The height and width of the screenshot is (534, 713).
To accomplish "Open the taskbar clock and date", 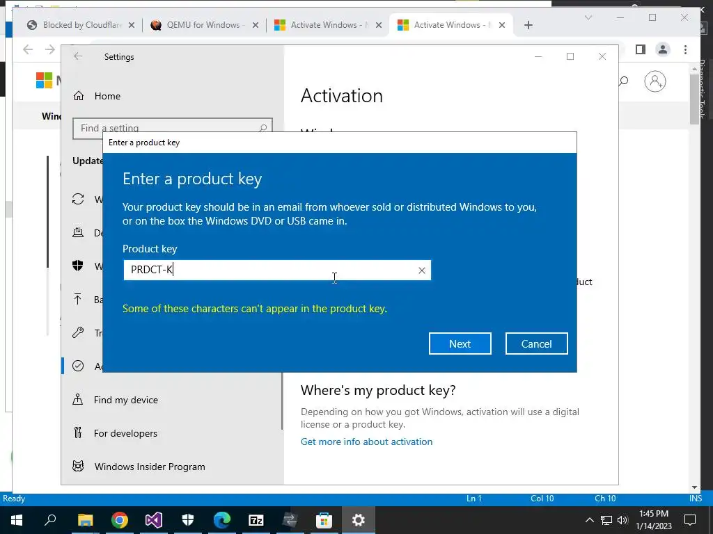I will pyautogui.click(x=653, y=520).
